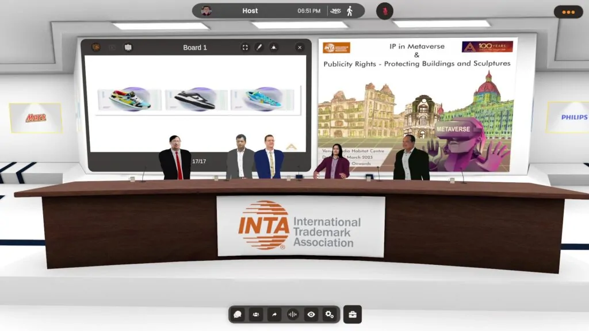The width and height of the screenshot is (589, 331).
Task: Click the METAVERSE label on poster
Action: [x=453, y=129]
